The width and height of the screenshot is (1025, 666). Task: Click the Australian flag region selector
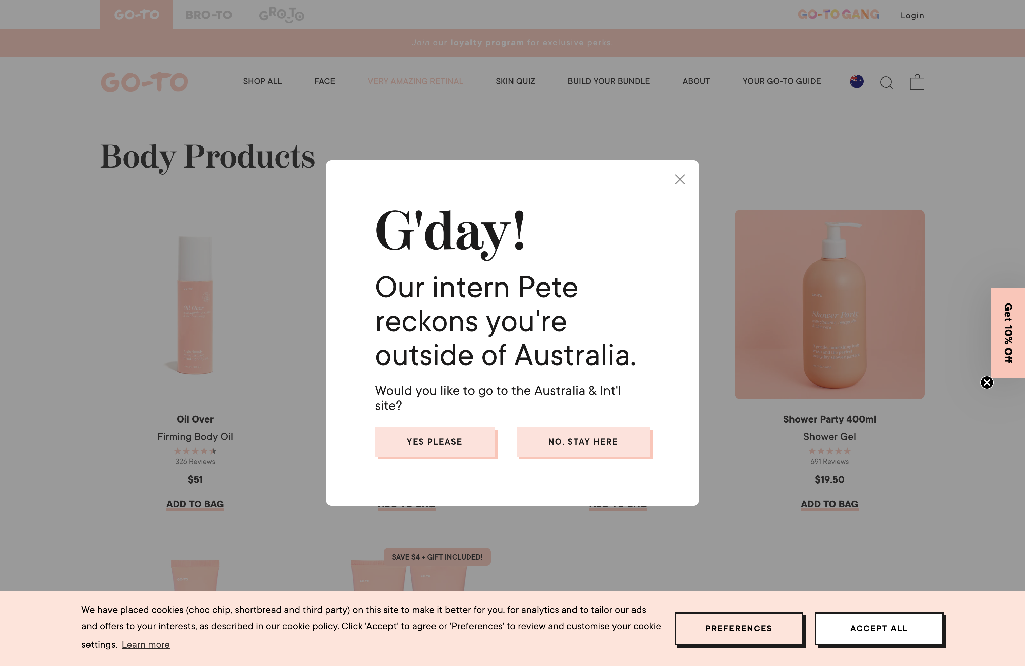[857, 81]
